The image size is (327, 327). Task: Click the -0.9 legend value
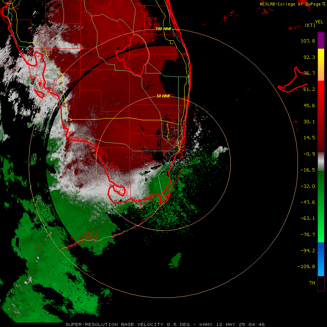(309, 154)
